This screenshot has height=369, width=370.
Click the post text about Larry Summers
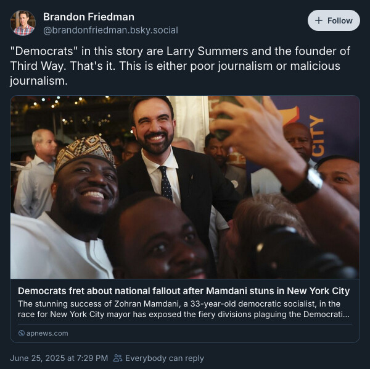pos(180,66)
